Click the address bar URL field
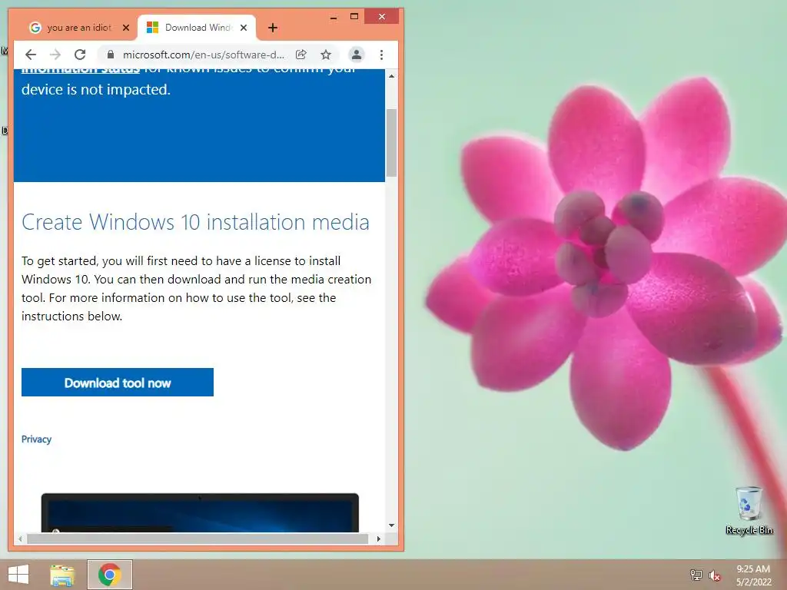This screenshot has height=590, width=787. click(x=203, y=55)
